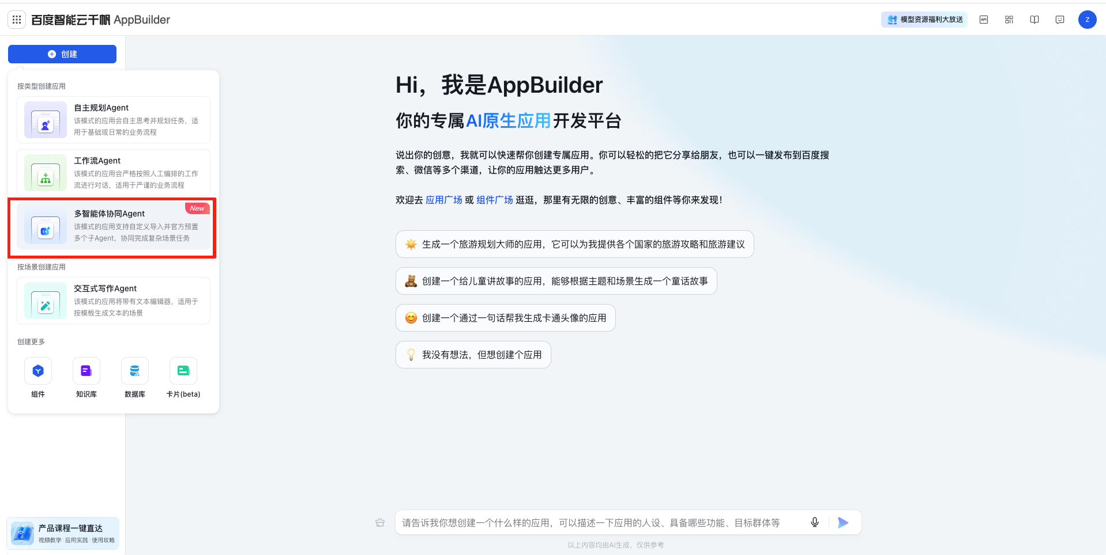This screenshot has width=1106, height=555.
Task: Click the 以上内容均由AI生成 disclaimer text
Action: 615,545
